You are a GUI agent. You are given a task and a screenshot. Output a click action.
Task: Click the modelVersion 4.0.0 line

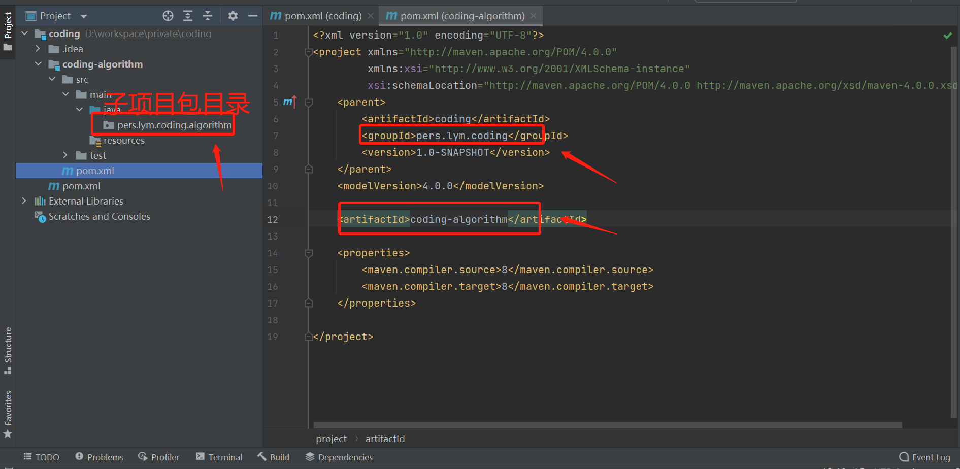(x=440, y=186)
